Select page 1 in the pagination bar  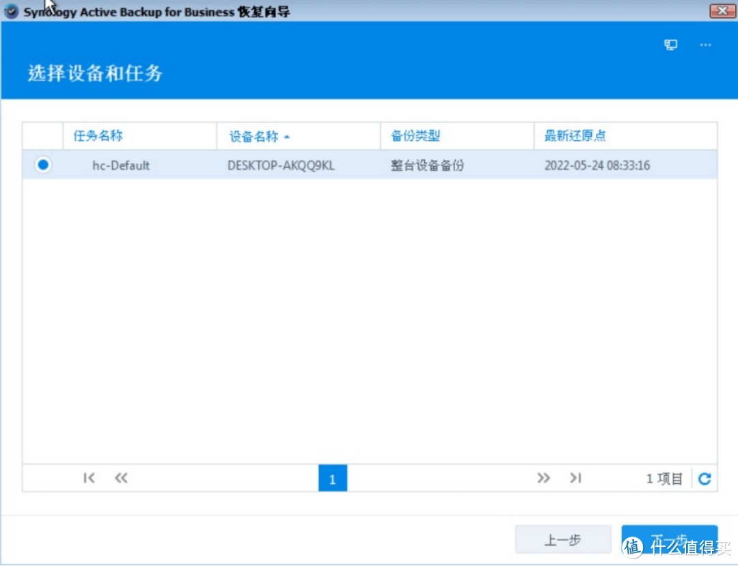[x=333, y=479]
